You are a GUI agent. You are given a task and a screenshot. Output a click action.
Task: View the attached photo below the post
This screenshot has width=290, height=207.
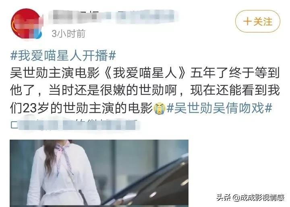point(99,172)
